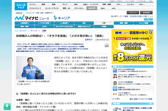Open the マネー category
The width and height of the screenshot is (168, 111).
119,4
